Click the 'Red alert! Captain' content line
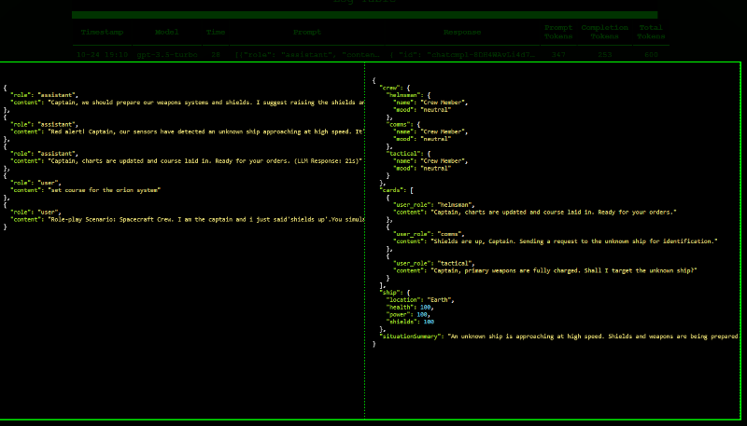This screenshot has width=747, height=426. click(188, 131)
